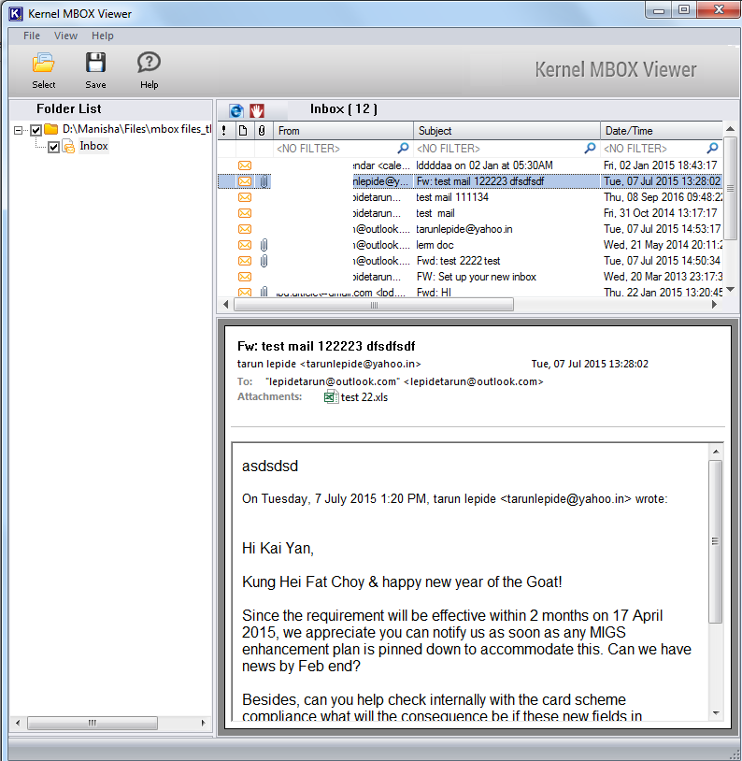Click search magnifier in From filter
This screenshot has height=761, width=742.
(403, 148)
